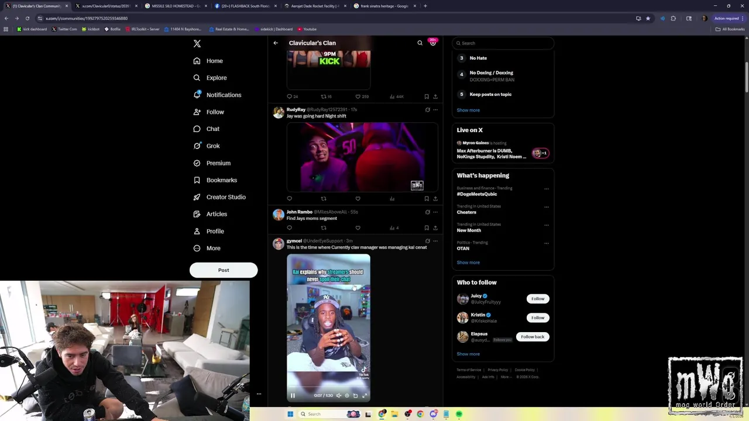The image size is (749, 421).
Task: Click the X search input field
Action: [503, 43]
